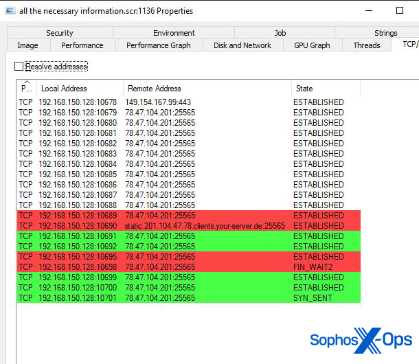Viewport: 419px width, 364px height.
Task: Open the Disk and Network tab
Action: tap(242, 45)
